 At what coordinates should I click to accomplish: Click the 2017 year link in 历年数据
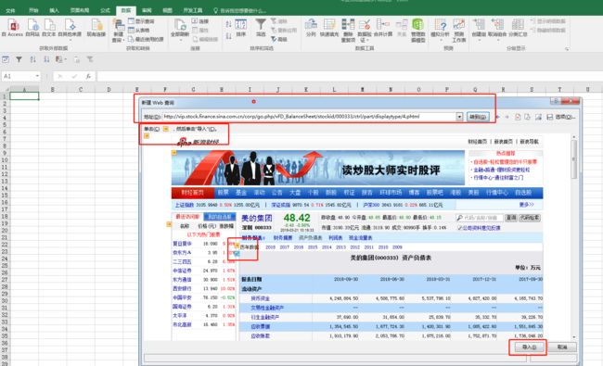click(x=284, y=247)
